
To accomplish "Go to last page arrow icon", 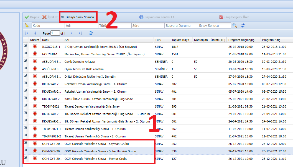I will click(80, 33).
